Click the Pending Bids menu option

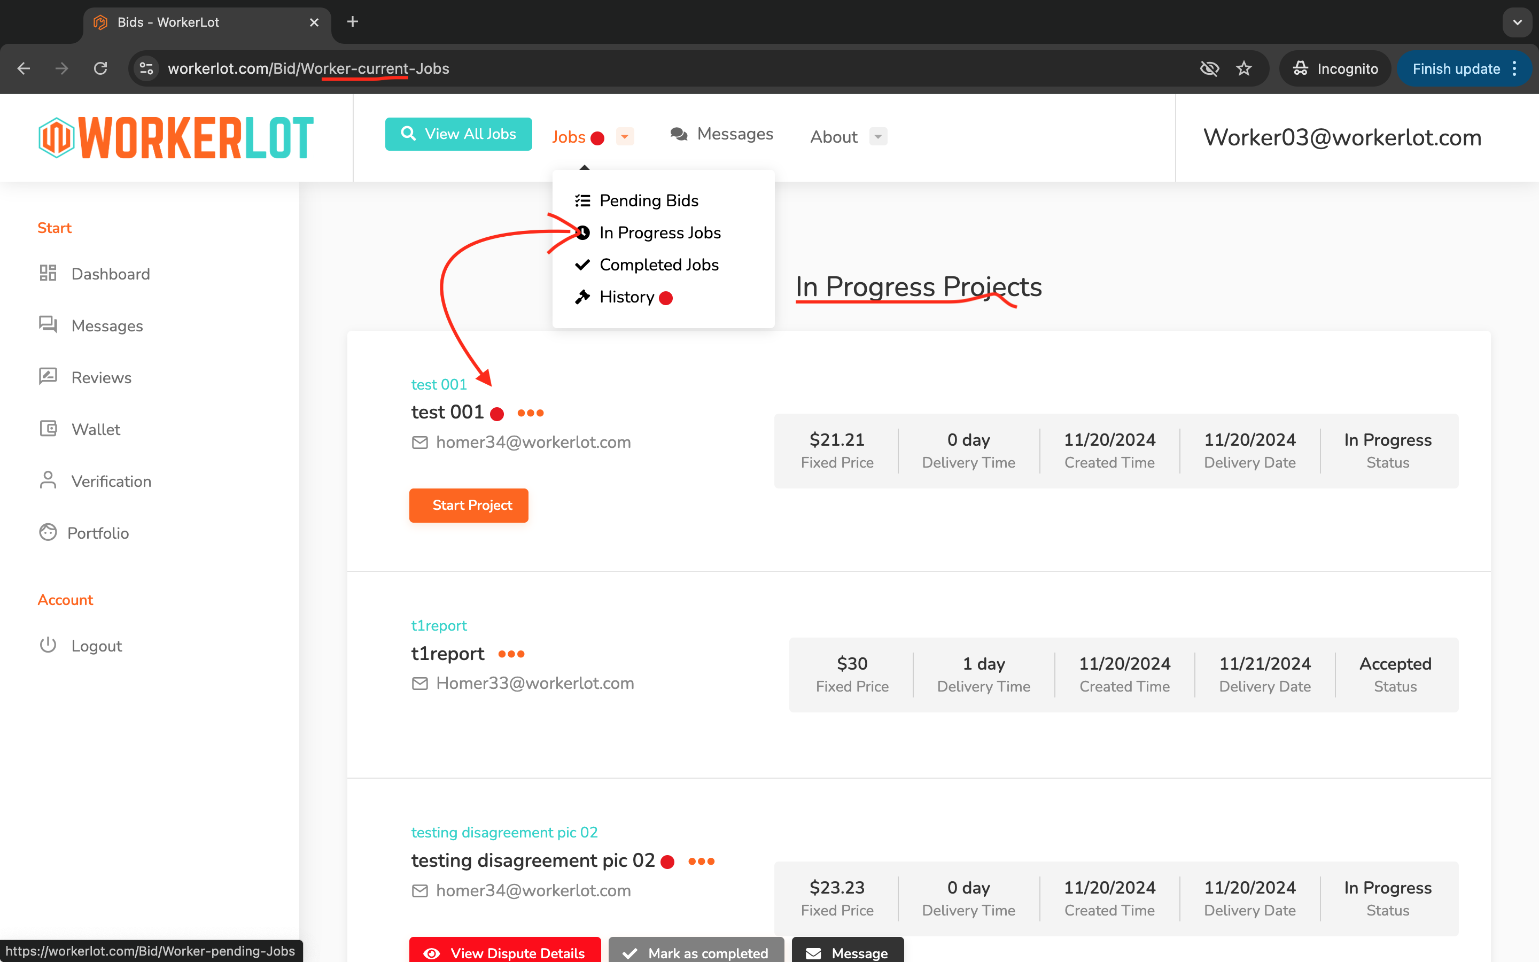[x=648, y=199]
